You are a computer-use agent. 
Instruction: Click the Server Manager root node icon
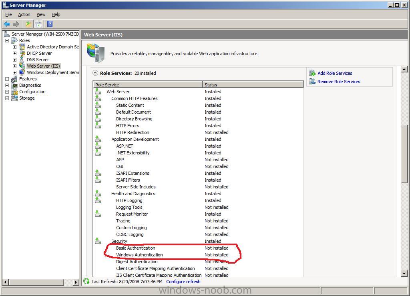[x=7, y=34]
